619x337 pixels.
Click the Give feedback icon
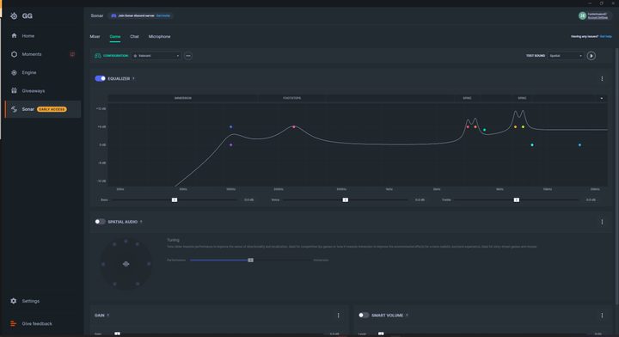pyautogui.click(x=14, y=323)
